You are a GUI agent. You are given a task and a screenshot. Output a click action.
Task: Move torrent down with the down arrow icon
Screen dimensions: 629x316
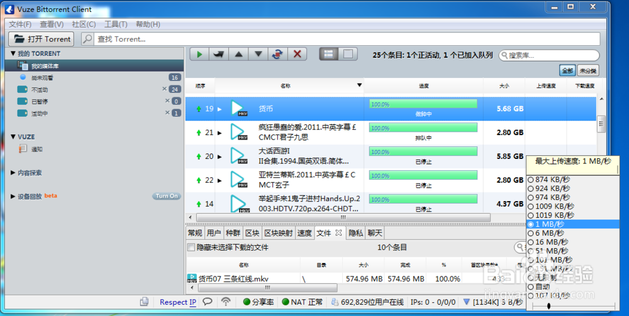tap(259, 54)
